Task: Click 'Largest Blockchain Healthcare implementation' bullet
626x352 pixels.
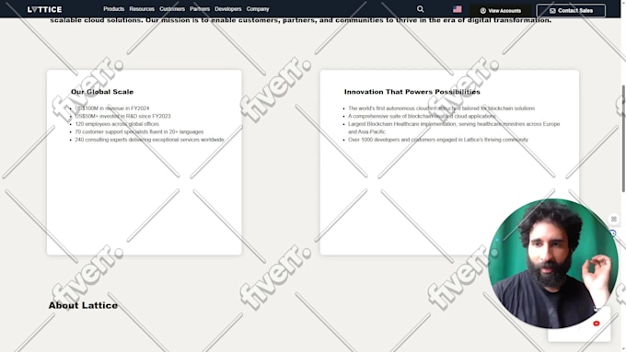Action: (454, 128)
